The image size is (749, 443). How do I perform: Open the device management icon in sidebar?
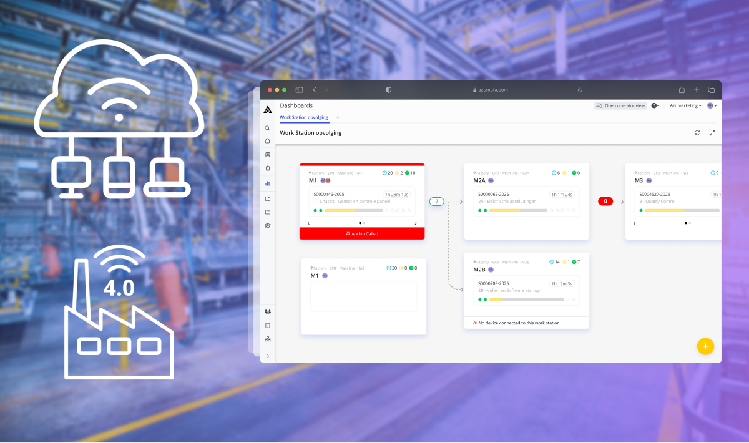[267, 325]
